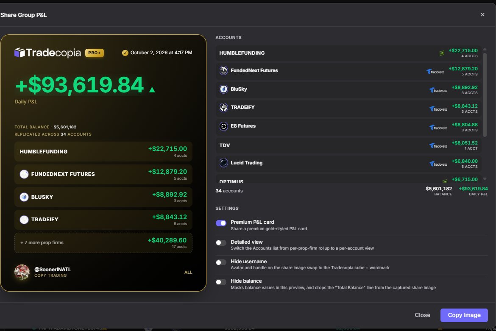
Task: Click +$12,879.20 value in FundedNext Futures accounts row
Action: [463, 69]
